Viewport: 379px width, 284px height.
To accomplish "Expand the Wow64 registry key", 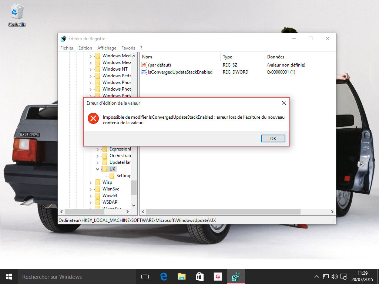I will click(91, 196).
